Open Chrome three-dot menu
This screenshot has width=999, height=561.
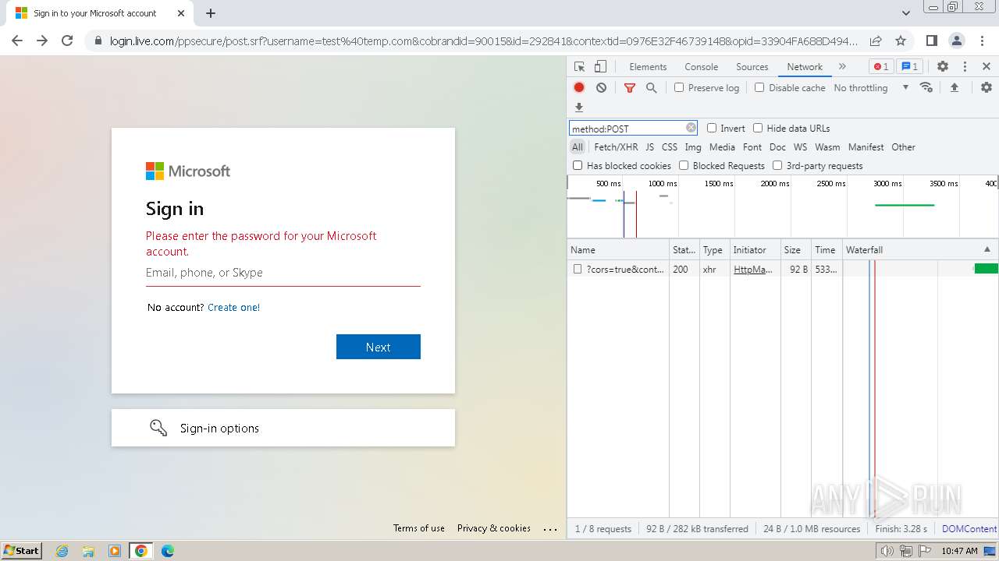click(982, 41)
